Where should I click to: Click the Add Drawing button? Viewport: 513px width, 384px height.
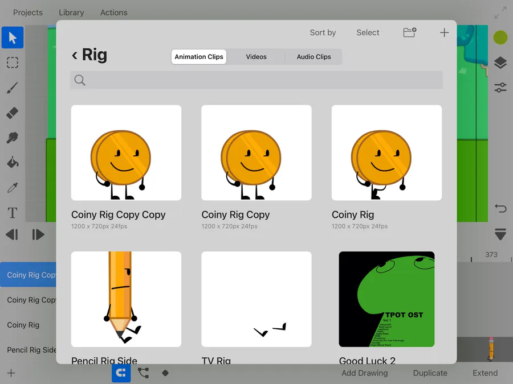point(364,373)
